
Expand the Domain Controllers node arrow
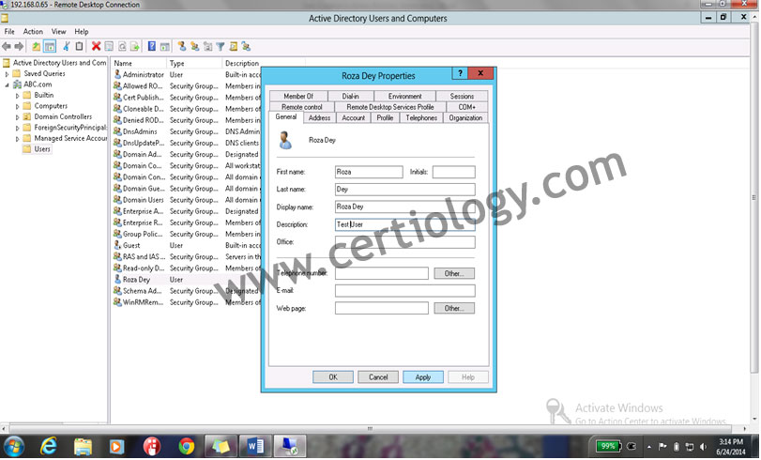pyautogui.click(x=18, y=117)
